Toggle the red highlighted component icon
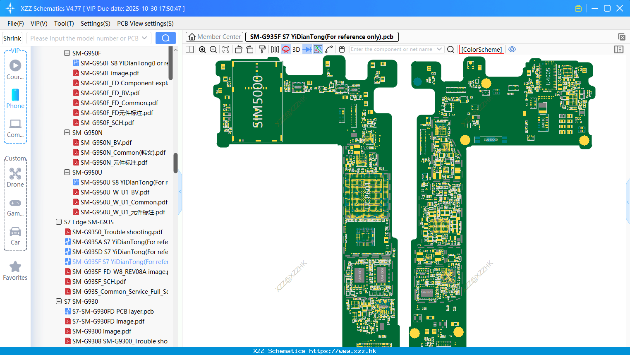The width and height of the screenshot is (630, 355). [x=286, y=49]
